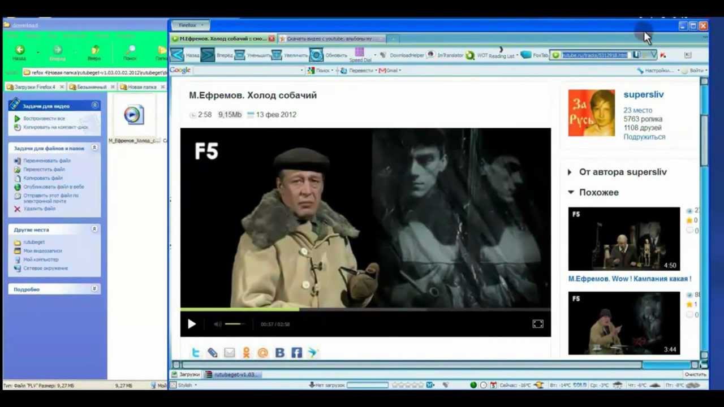The width and height of the screenshot is (724, 407).
Task: Open M_Ефремов_Холод video file icon
Action: 133,115
